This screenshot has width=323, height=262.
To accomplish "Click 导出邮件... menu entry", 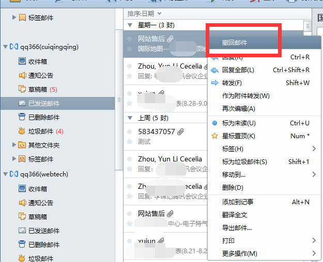I will (x=237, y=228).
